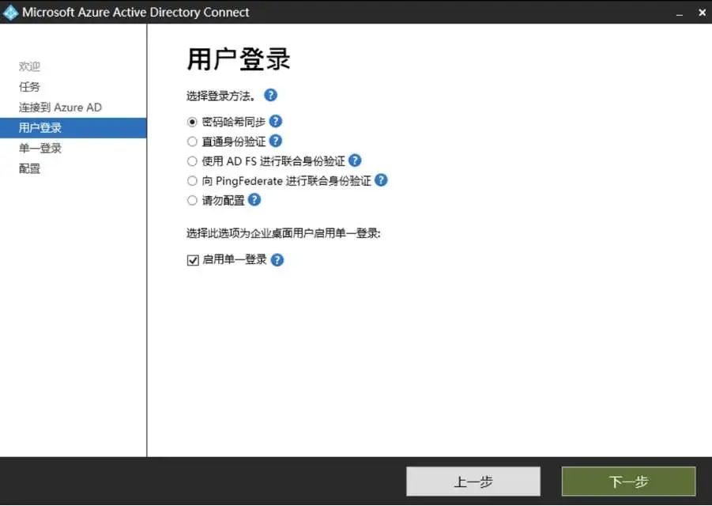Open help icon for PingFederate option
Image resolution: width=712 pixels, height=506 pixels.
click(382, 180)
